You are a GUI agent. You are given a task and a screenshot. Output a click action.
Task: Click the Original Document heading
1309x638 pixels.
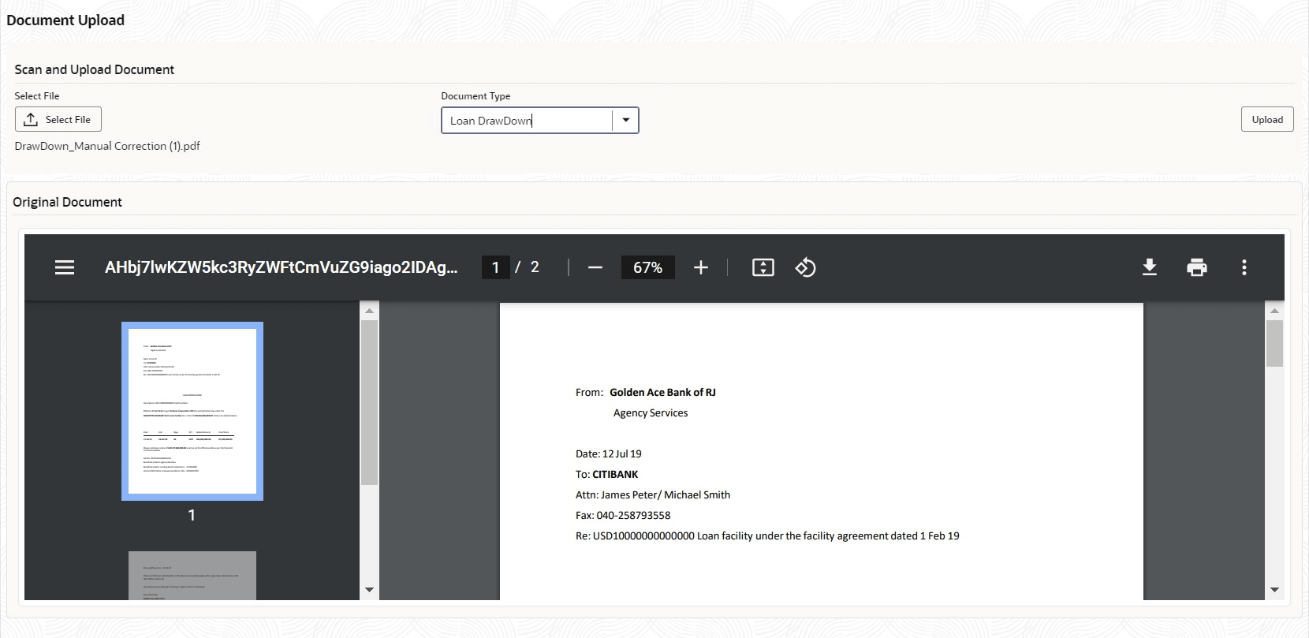[67, 202]
